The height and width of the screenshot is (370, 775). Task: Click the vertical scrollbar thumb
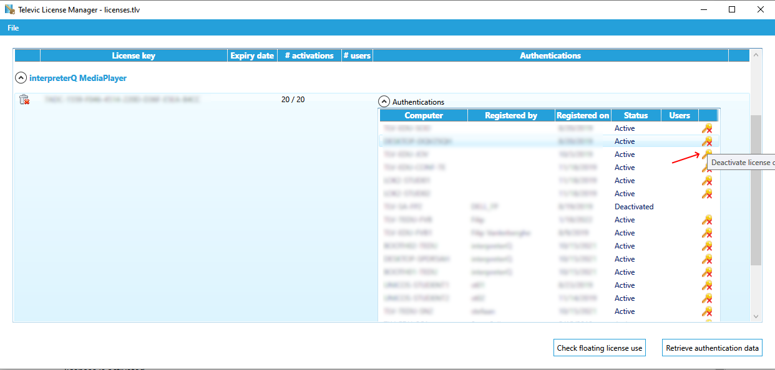(x=756, y=190)
